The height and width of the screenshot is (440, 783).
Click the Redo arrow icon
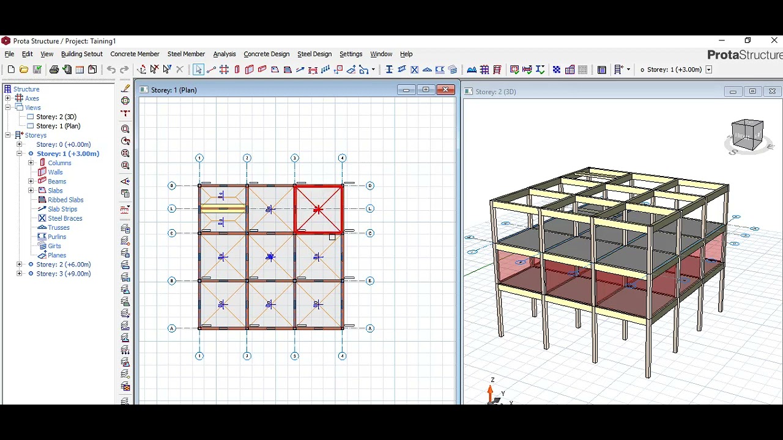[x=124, y=70]
